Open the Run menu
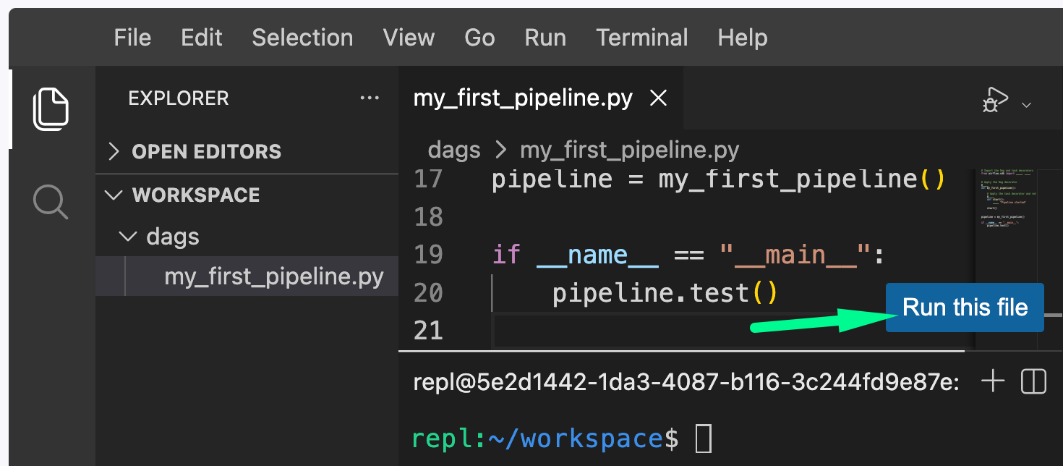Image resolution: width=1063 pixels, height=466 pixels. click(x=545, y=38)
